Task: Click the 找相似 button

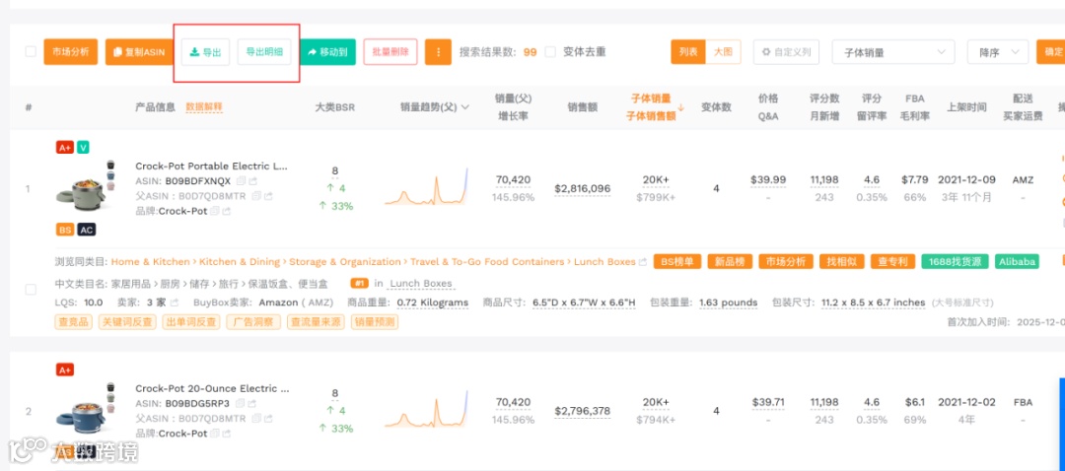Action: click(x=841, y=262)
